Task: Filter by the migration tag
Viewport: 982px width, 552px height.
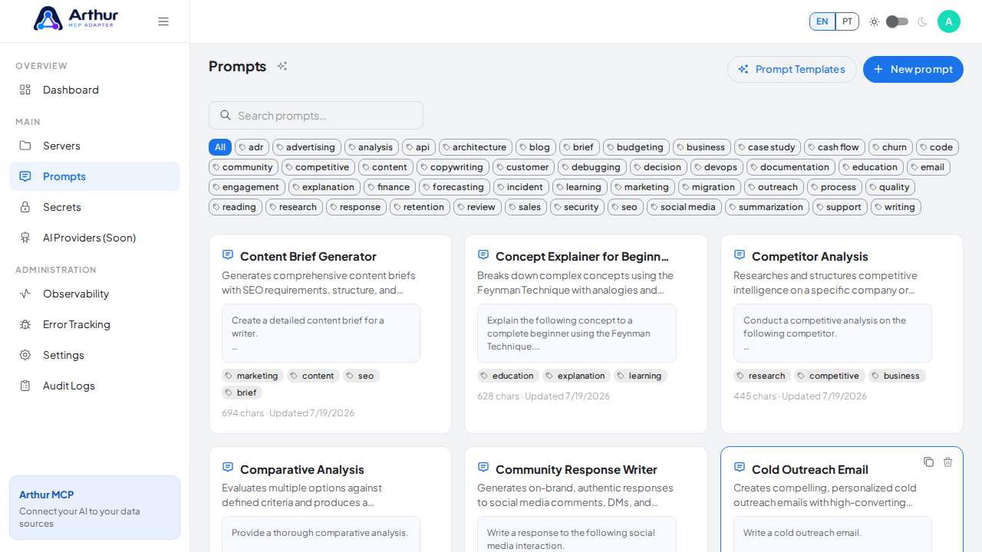Action: pyautogui.click(x=710, y=187)
